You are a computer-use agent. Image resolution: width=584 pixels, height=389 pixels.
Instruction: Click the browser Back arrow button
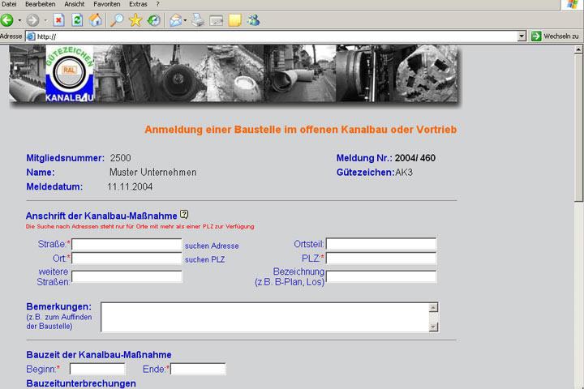coord(7,20)
